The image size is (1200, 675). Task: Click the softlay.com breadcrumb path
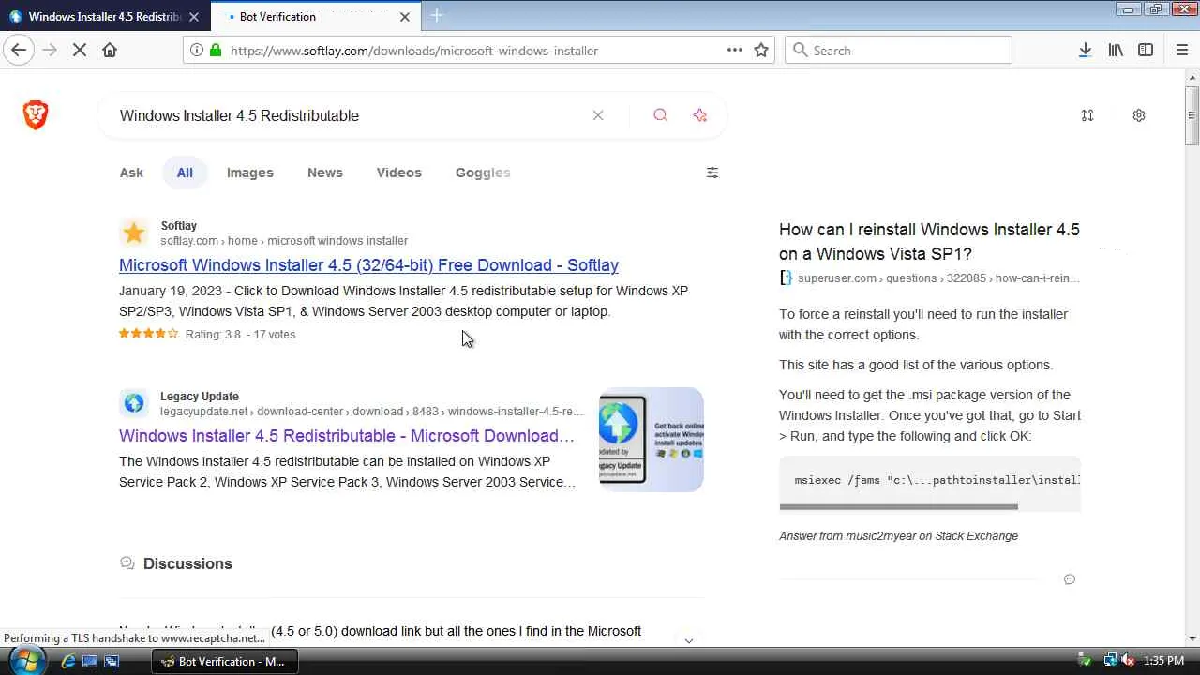coord(284,241)
